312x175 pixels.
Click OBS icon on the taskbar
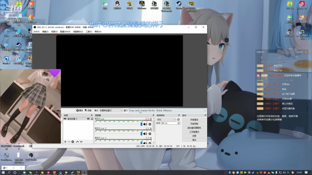pyautogui.click(x=84, y=172)
